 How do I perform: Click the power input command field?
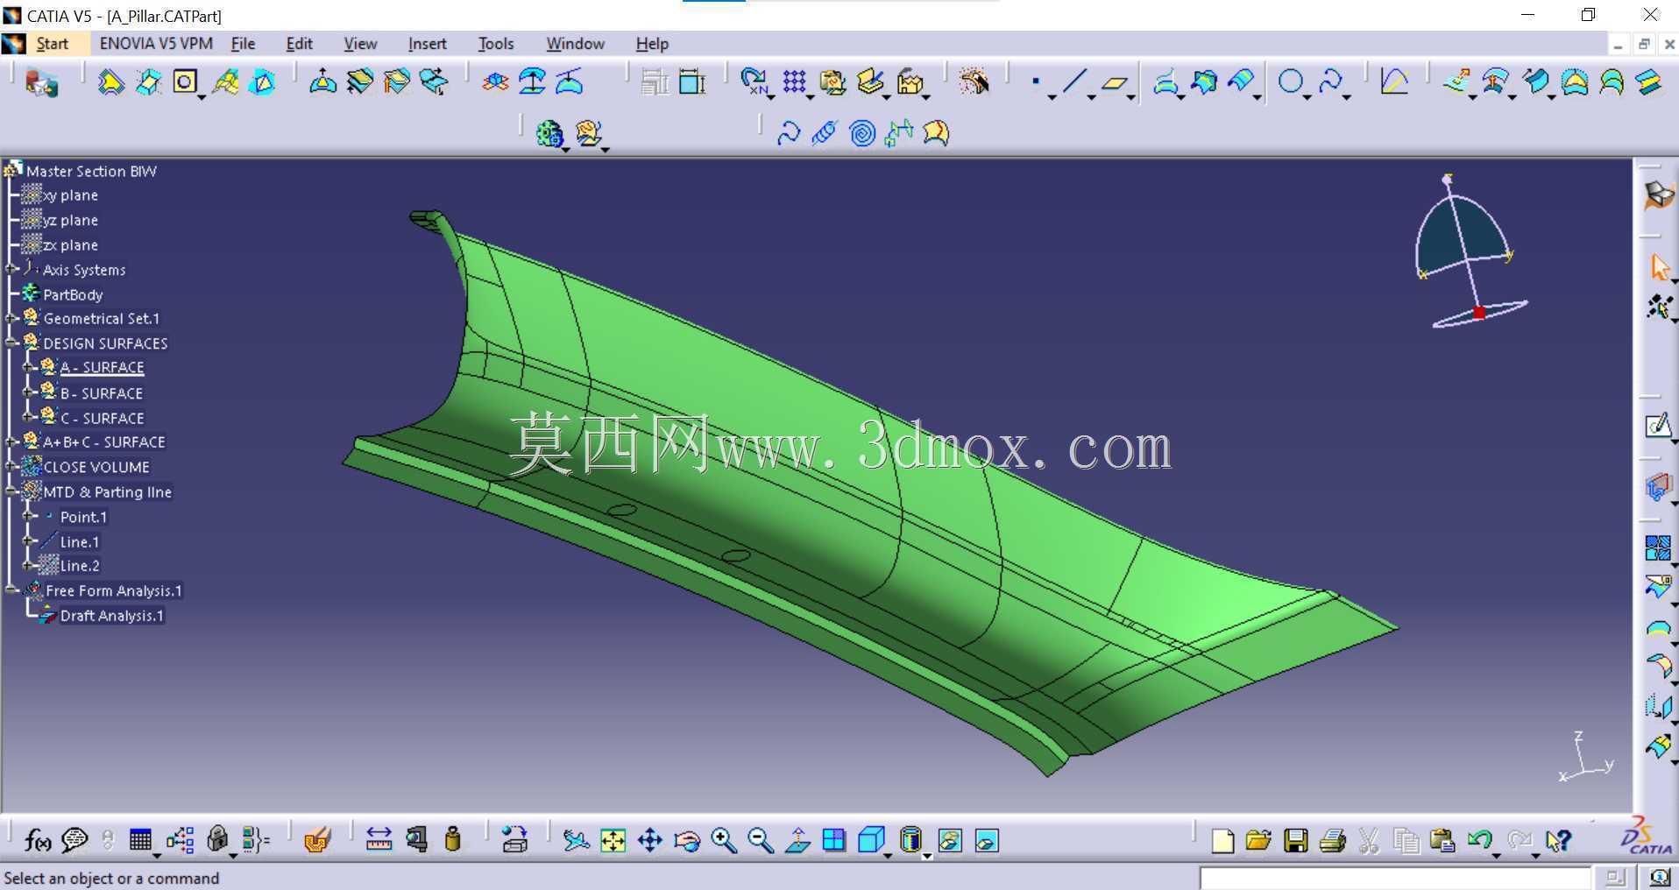pos(1395,878)
